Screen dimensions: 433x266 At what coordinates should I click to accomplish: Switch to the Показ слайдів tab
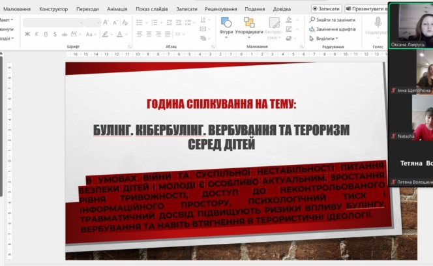coord(151,9)
